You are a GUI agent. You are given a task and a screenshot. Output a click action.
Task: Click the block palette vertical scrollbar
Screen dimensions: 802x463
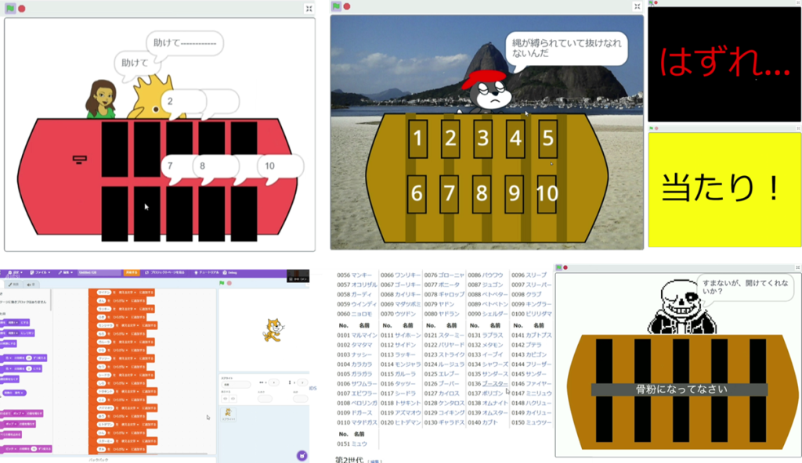(x=50, y=300)
